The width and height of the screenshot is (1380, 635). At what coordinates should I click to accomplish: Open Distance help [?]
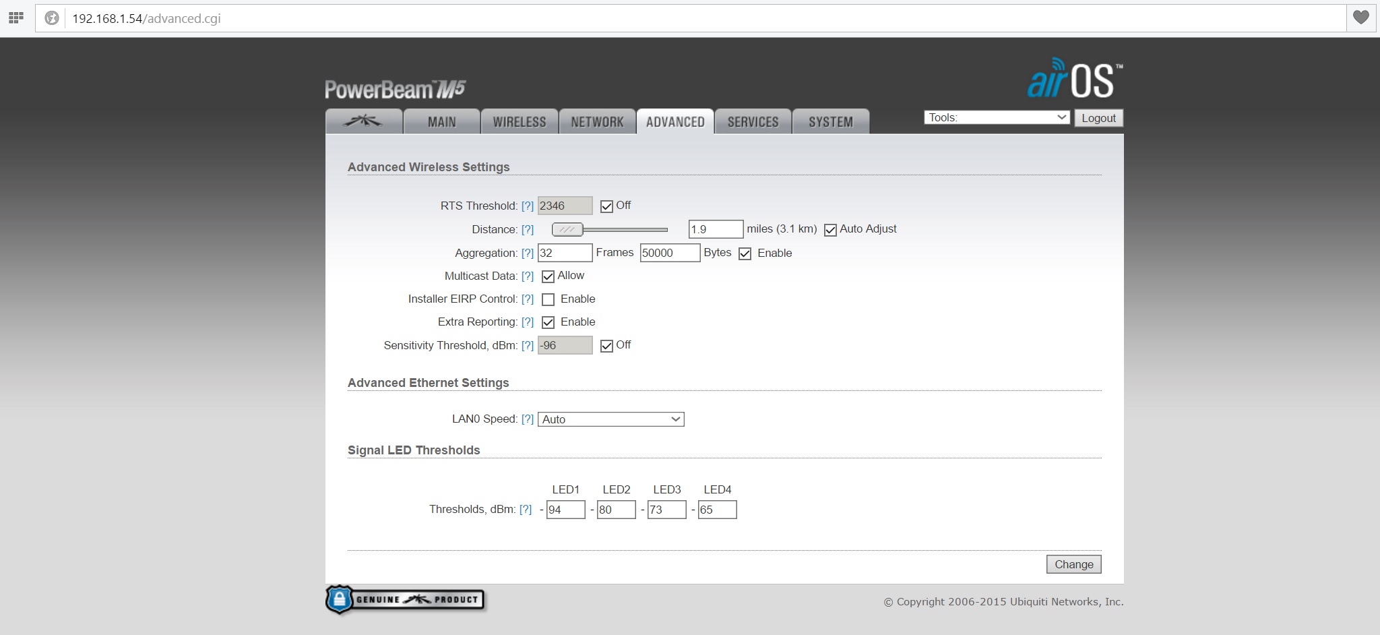pyautogui.click(x=528, y=230)
